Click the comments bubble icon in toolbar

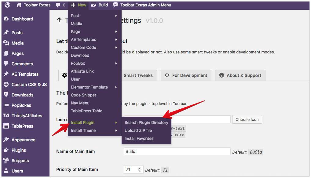(58, 5)
